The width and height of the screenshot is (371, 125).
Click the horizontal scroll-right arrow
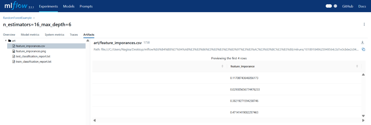(x=363, y=120)
